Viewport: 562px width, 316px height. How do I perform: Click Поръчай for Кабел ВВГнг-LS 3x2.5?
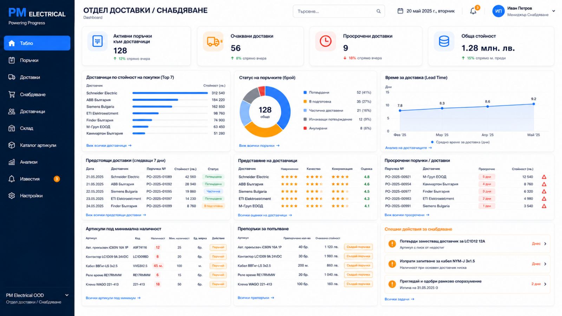click(218, 266)
